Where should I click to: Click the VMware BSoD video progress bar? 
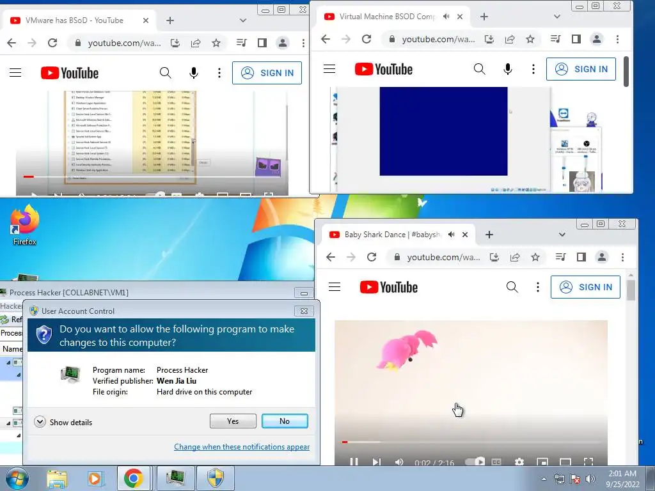(152, 176)
